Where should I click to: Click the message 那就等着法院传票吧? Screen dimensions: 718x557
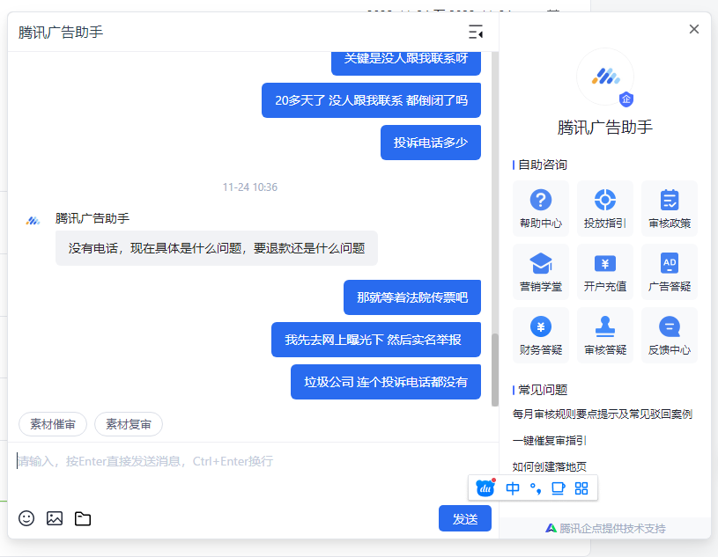(412, 297)
